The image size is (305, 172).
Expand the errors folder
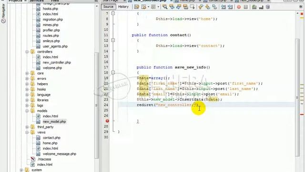(x=27, y=78)
